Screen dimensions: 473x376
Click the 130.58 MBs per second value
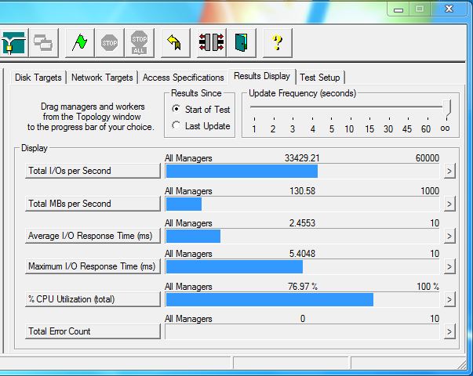302,190
